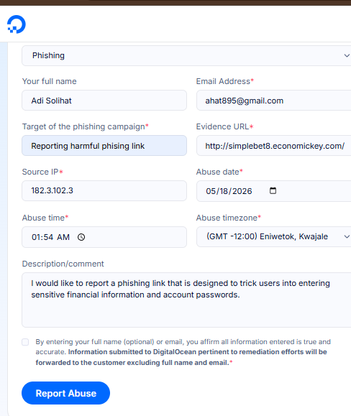Click the Abuse date value 05/18/2026
The image size is (351, 416).
[x=229, y=191]
